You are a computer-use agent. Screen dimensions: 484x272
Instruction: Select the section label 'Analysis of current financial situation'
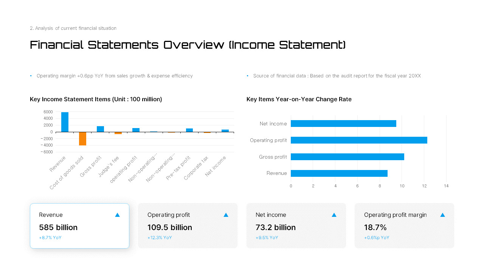tap(73, 28)
